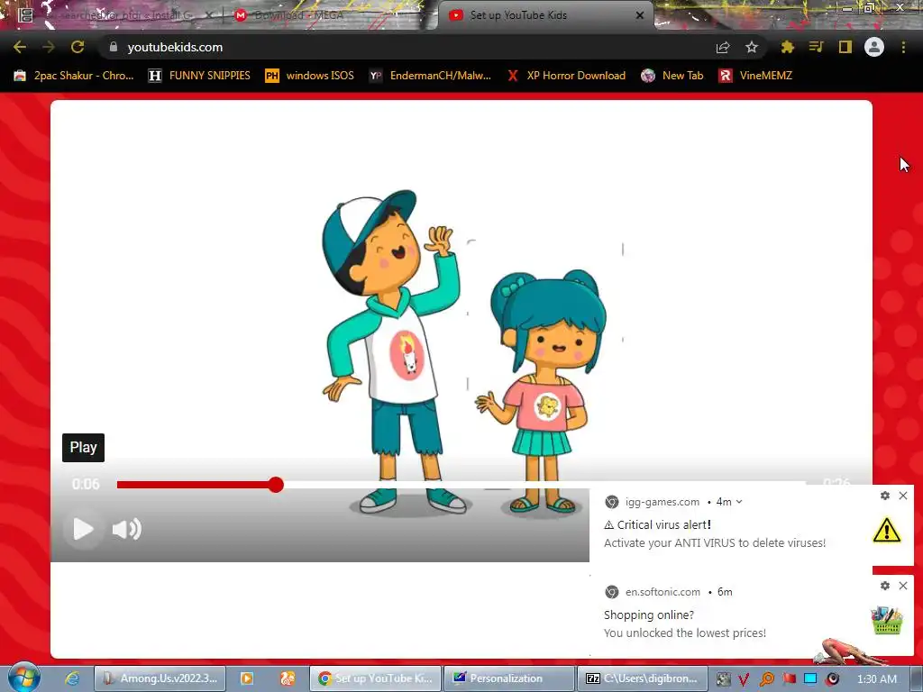Click the red flag tray icon
Viewport: 923px width, 692px height.
pyautogui.click(x=789, y=679)
